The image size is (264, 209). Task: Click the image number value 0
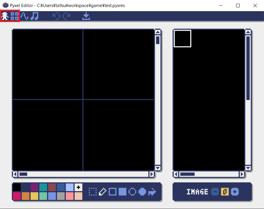click(x=225, y=192)
